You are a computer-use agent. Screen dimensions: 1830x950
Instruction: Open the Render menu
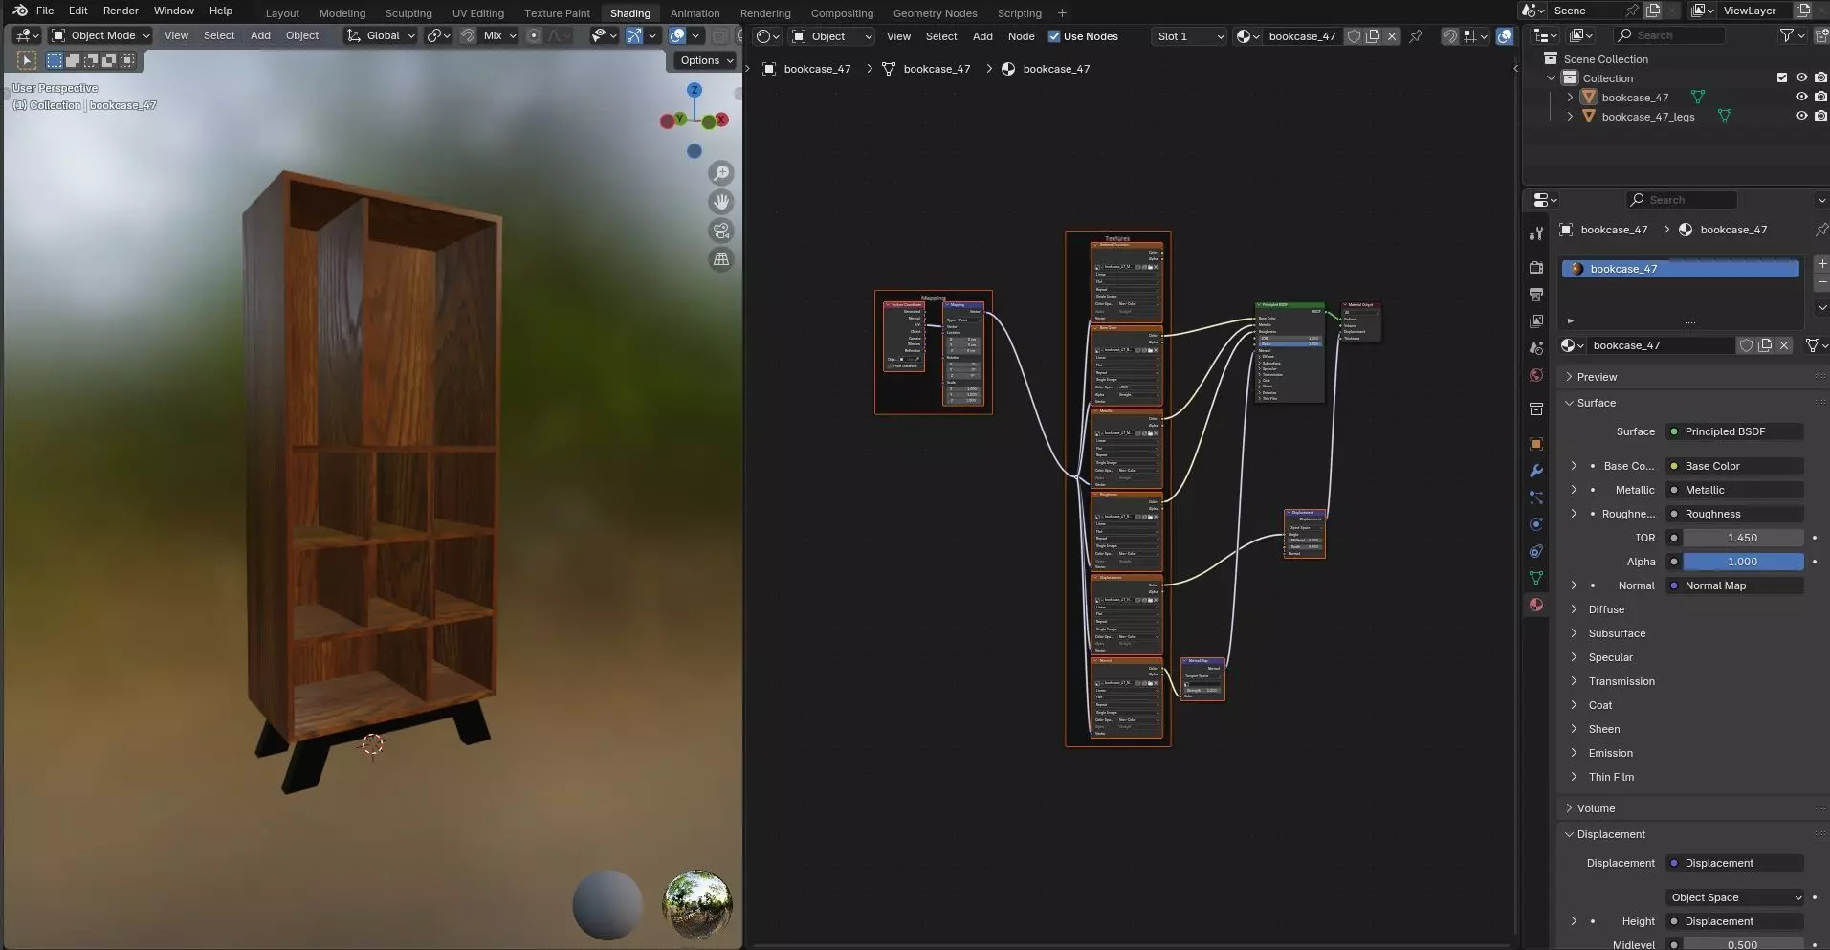121,11
